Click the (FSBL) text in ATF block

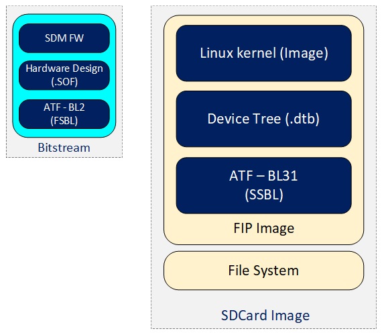click(64, 121)
